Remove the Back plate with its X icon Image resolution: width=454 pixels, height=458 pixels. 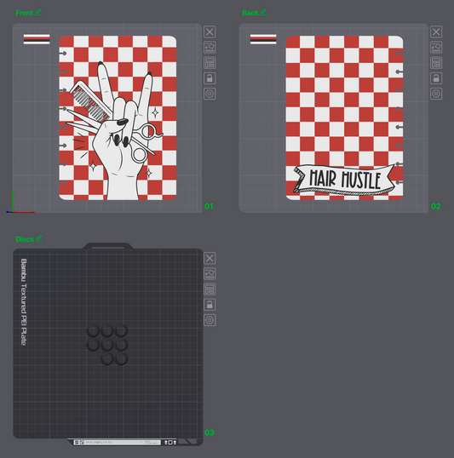coord(436,31)
